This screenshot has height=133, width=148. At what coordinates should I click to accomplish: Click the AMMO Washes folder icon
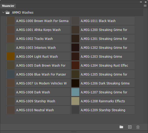(x=8, y=13)
